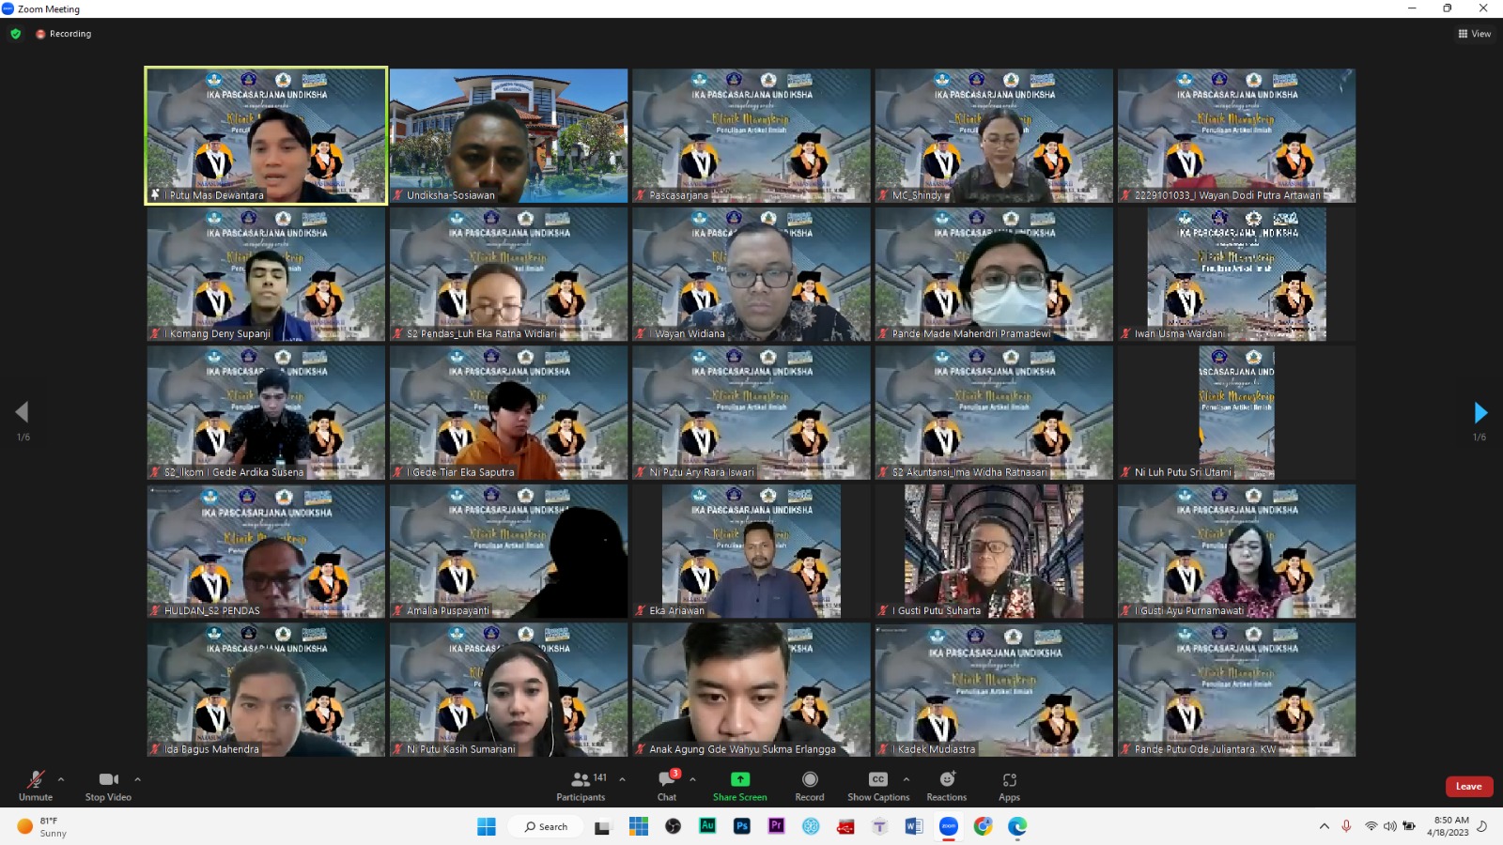Open volume speaker icon in tray
The image size is (1503, 845).
(x=1390, y=826)
